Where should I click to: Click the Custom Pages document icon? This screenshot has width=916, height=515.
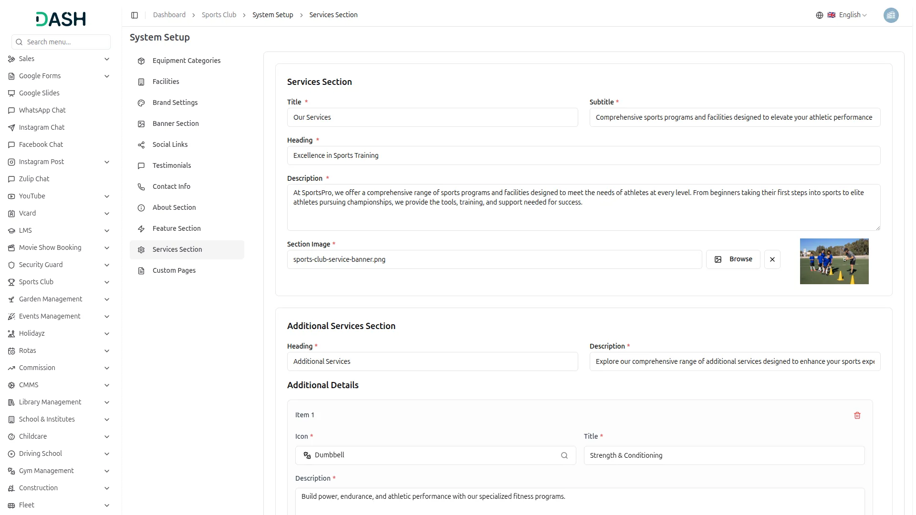tap(141, 271)
